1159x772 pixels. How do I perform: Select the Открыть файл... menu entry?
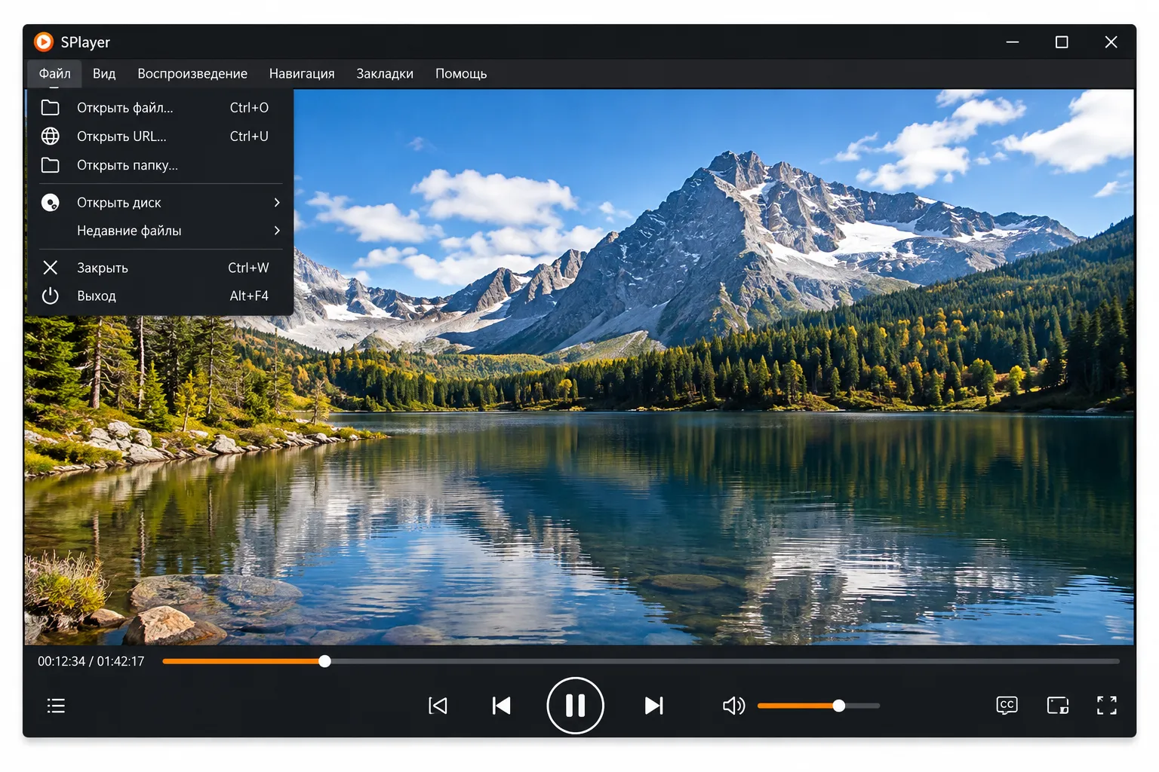[160, 108]
